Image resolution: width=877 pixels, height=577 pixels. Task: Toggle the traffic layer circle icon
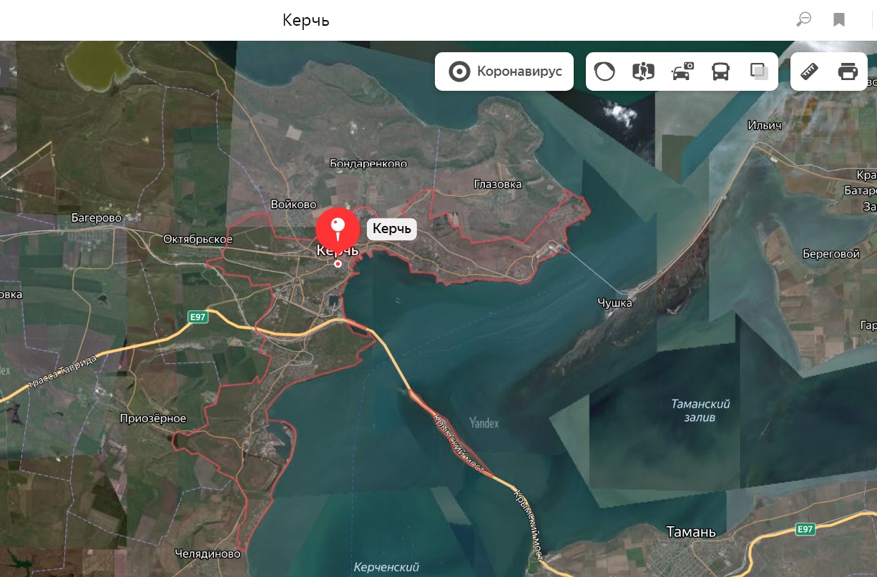click(604, 71)
